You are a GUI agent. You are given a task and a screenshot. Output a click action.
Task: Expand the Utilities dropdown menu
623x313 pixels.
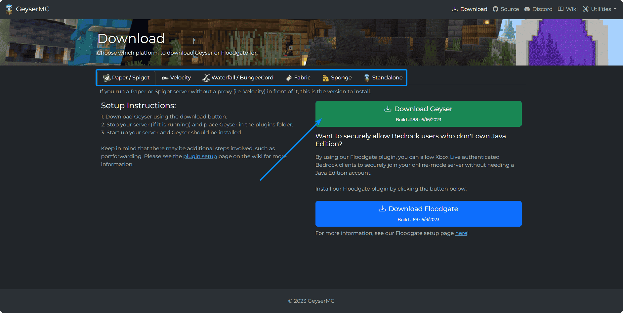tap(600, 9)
